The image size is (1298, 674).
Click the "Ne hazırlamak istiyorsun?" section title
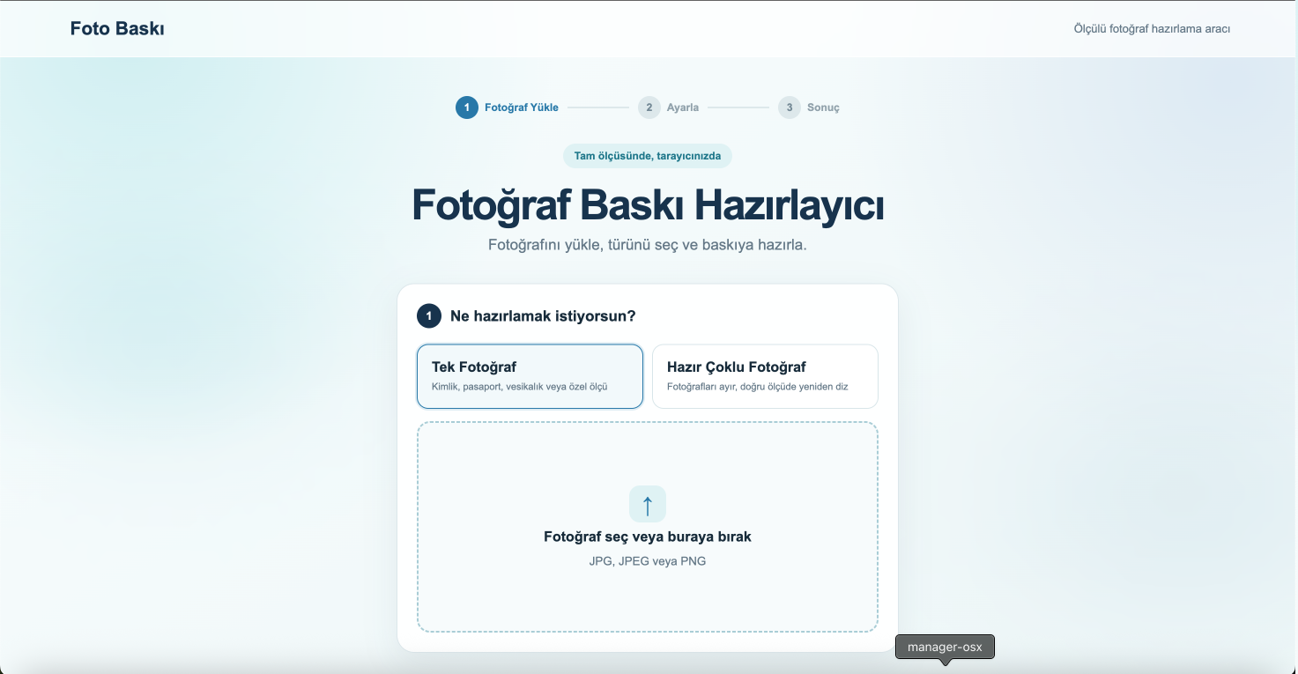543,316
